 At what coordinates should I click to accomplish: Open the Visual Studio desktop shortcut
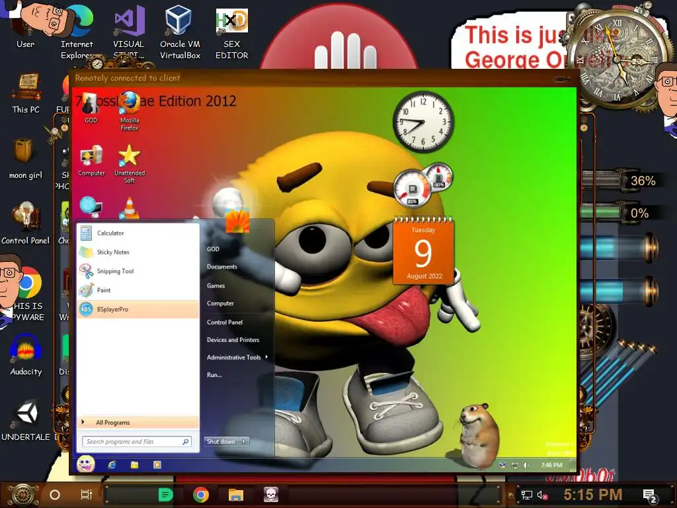tap(128, 31)
